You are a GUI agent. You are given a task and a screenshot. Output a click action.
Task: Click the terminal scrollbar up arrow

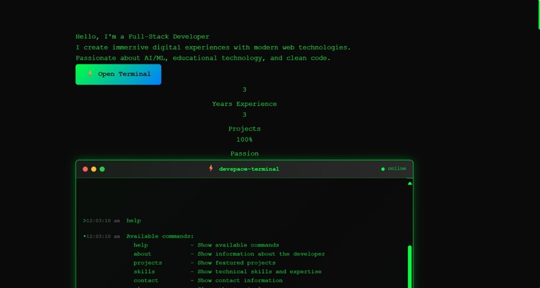[x=410, y=184]
